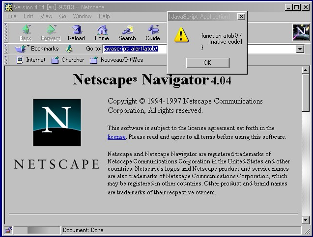Click OK in the JavaScript alert
The image size is (313, 237).
(207, 63)
